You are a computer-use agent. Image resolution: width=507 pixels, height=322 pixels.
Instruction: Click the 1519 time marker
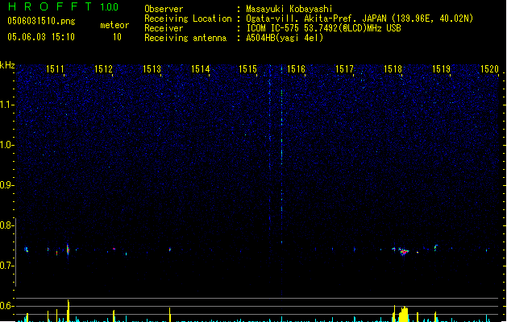(441, 69)
